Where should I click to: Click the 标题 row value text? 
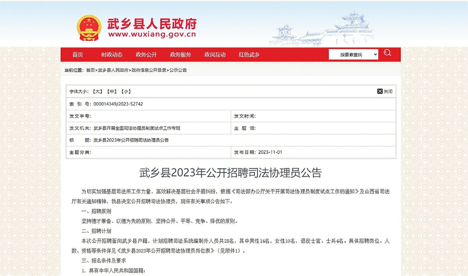point(131,140)
